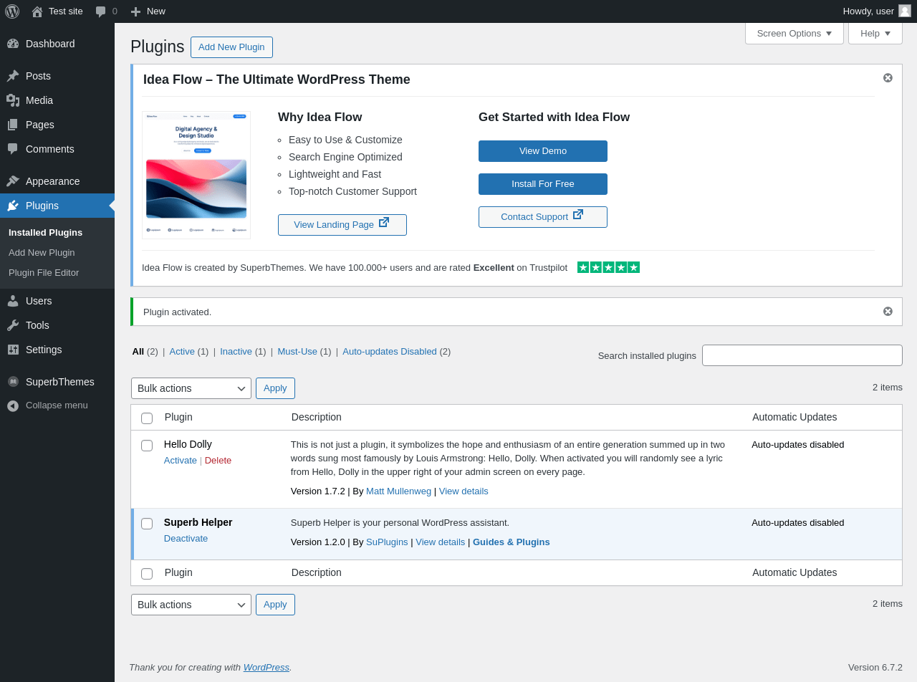Click the Trustpilot five-star rating

[608, 267]
